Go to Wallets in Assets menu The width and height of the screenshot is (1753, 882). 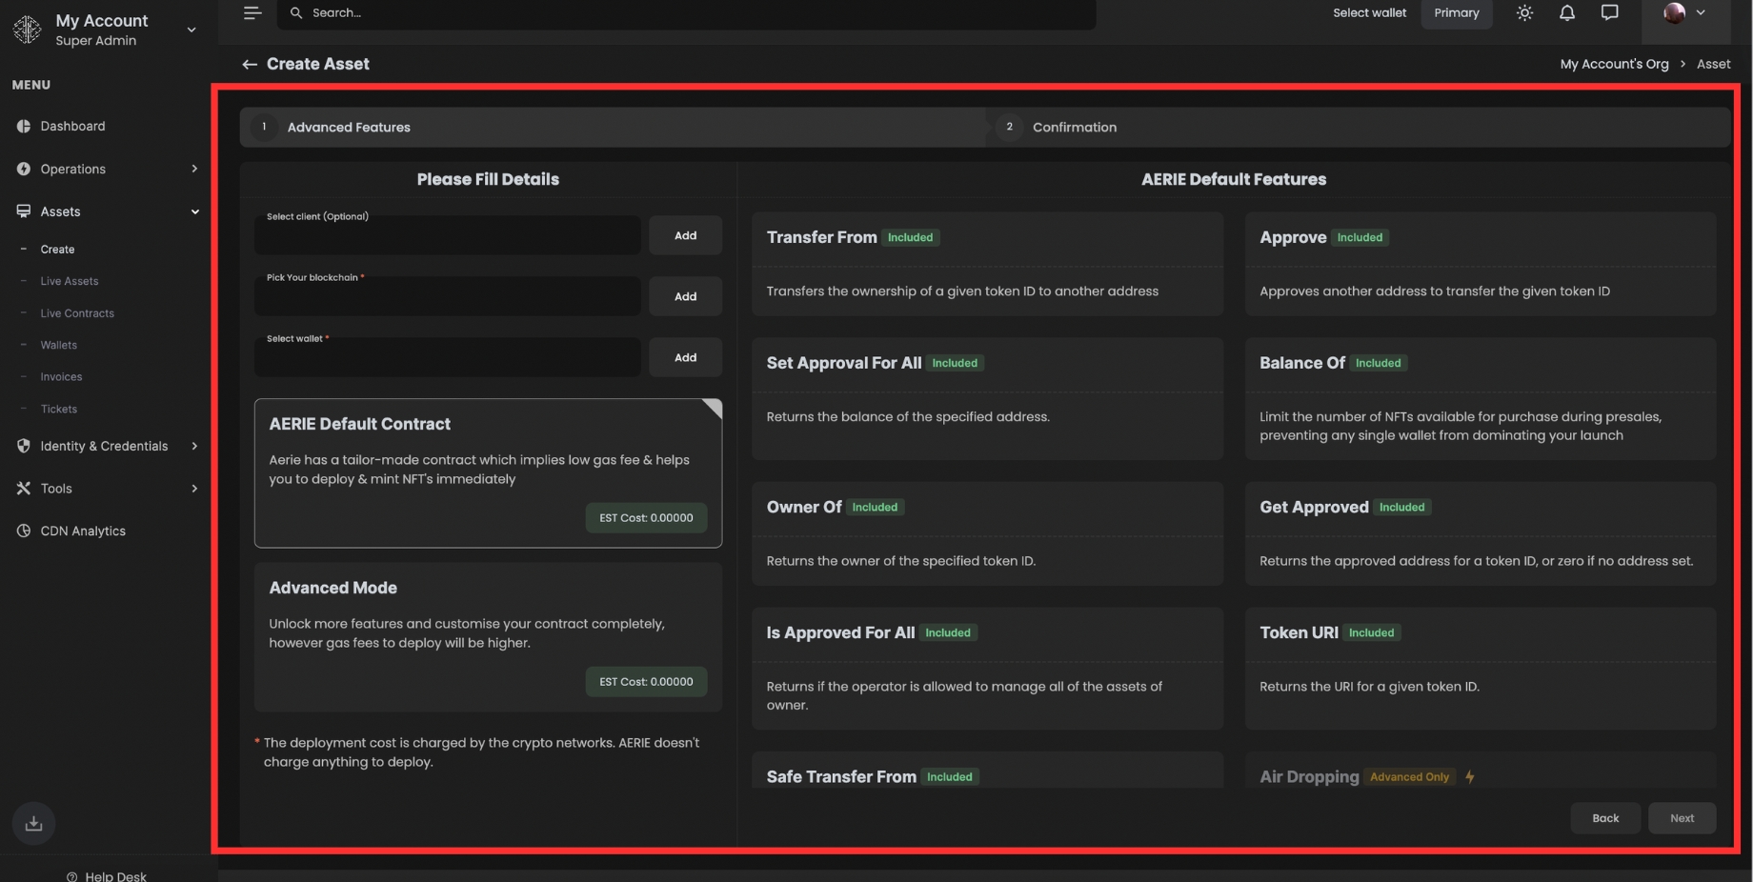[x=59, y=346]
